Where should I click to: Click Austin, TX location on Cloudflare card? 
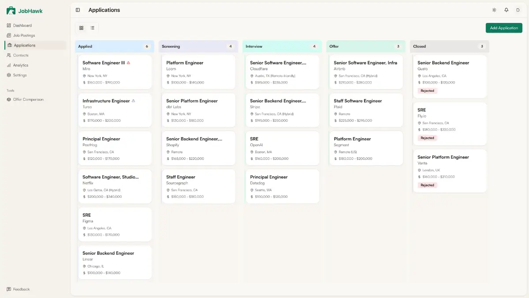[275, 76]
